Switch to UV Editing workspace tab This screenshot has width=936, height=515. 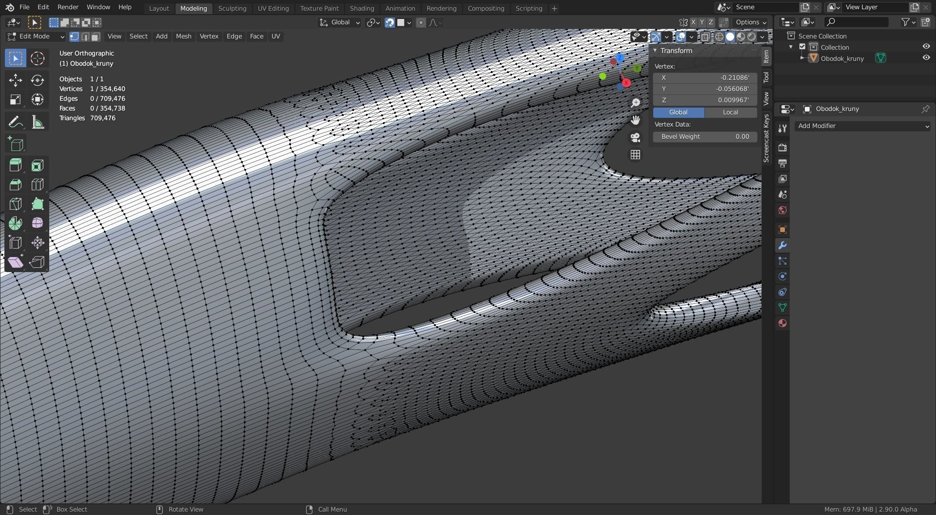tap(273, 8)
